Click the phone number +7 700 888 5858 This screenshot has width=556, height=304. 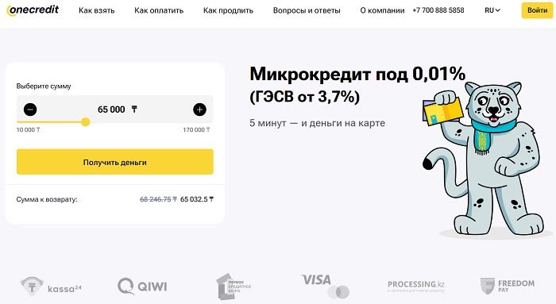[x=438, y=10]
